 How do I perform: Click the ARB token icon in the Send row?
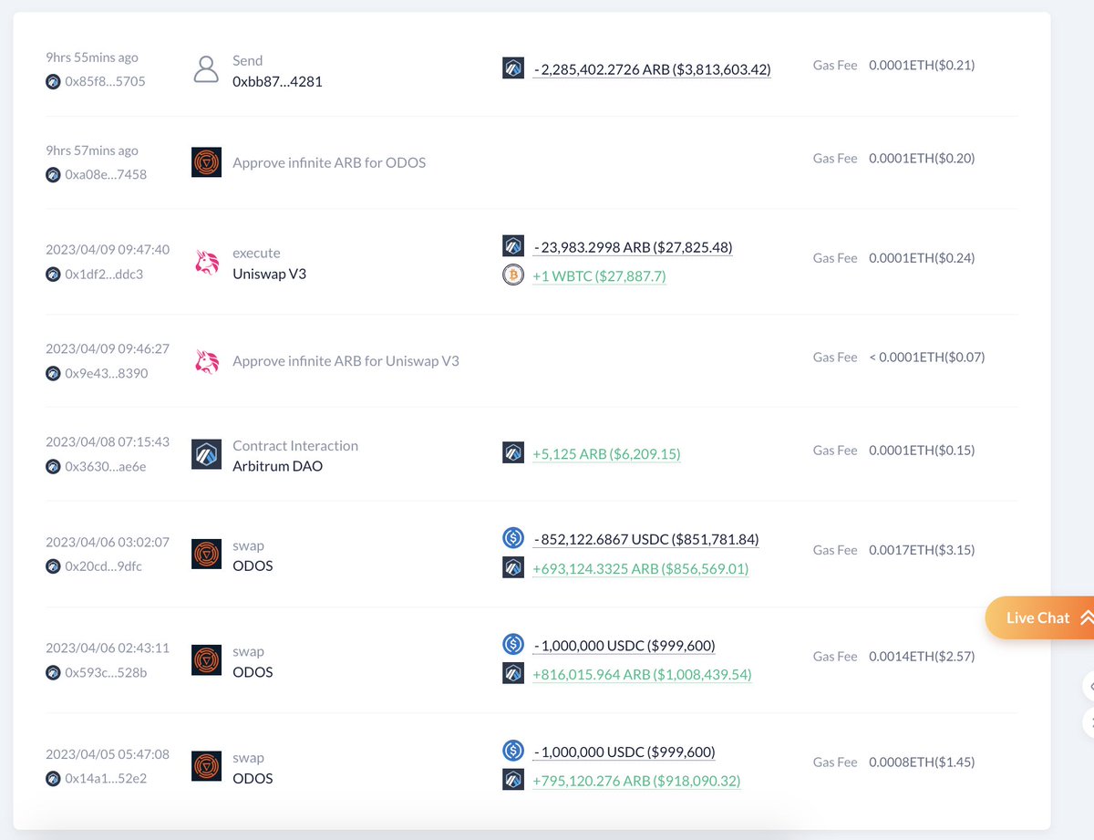click(x=513, y=67)
